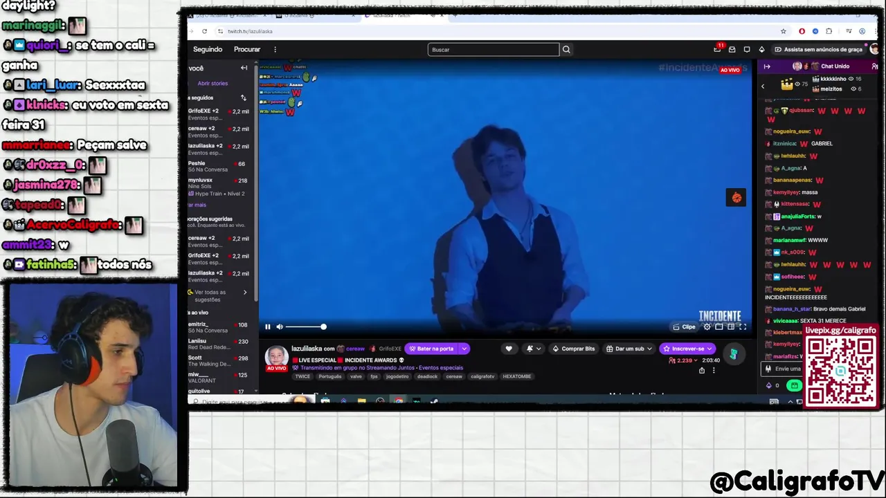Open the Peshie channel in the sidebar

(218, 167)
